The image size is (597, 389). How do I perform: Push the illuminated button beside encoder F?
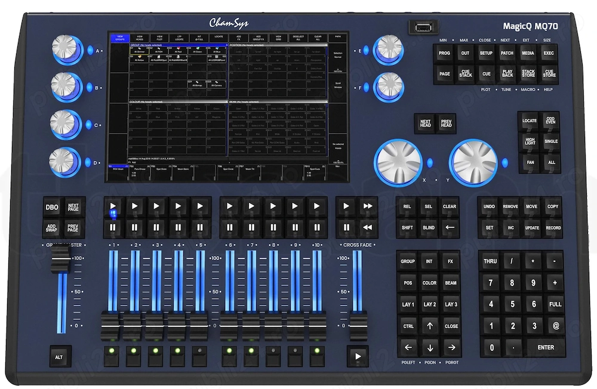click(367, 87)
